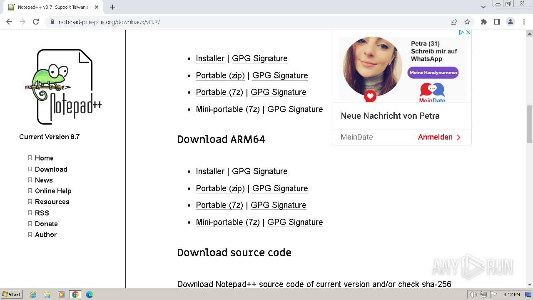Open Donate in sidebar menu

pos(46,224)
